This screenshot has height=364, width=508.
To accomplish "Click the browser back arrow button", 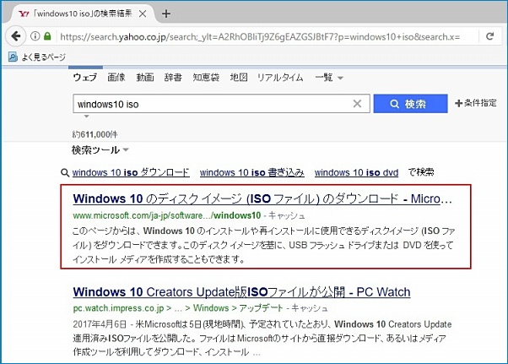I will pos(15,36).
